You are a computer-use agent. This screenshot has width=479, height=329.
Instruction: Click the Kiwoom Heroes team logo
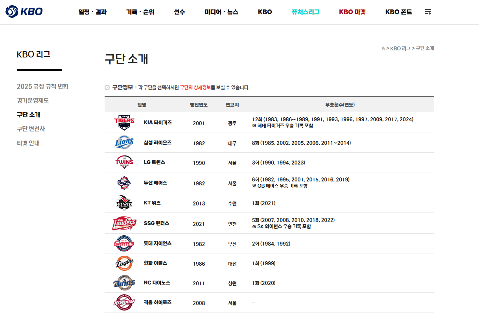pos(124,302)
